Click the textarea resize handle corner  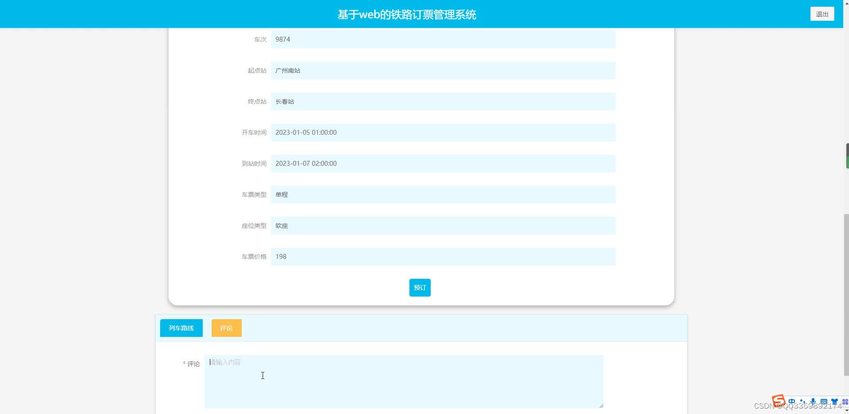(601, 406)
